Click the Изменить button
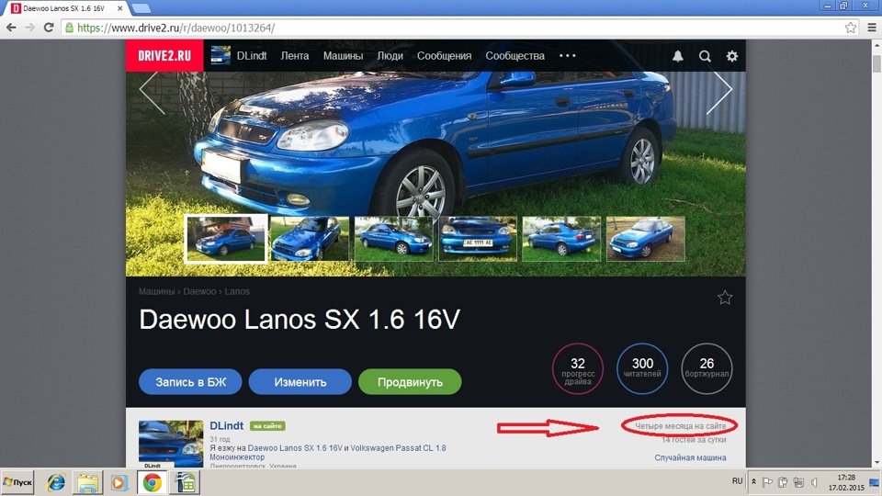The image size is (882, 496). point(300,382)
